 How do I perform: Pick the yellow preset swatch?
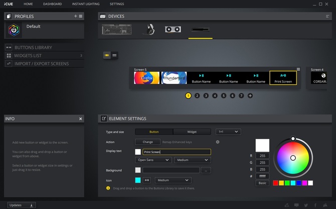tap(281, 183)
